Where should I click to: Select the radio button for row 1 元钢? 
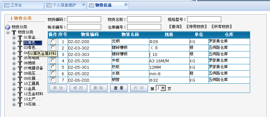(x=53, y=41)
